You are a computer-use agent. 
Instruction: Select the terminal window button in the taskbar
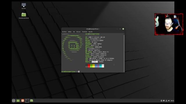(x=27, y=101)
